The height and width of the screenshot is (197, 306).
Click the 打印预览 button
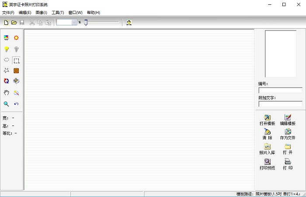[267, 164]
